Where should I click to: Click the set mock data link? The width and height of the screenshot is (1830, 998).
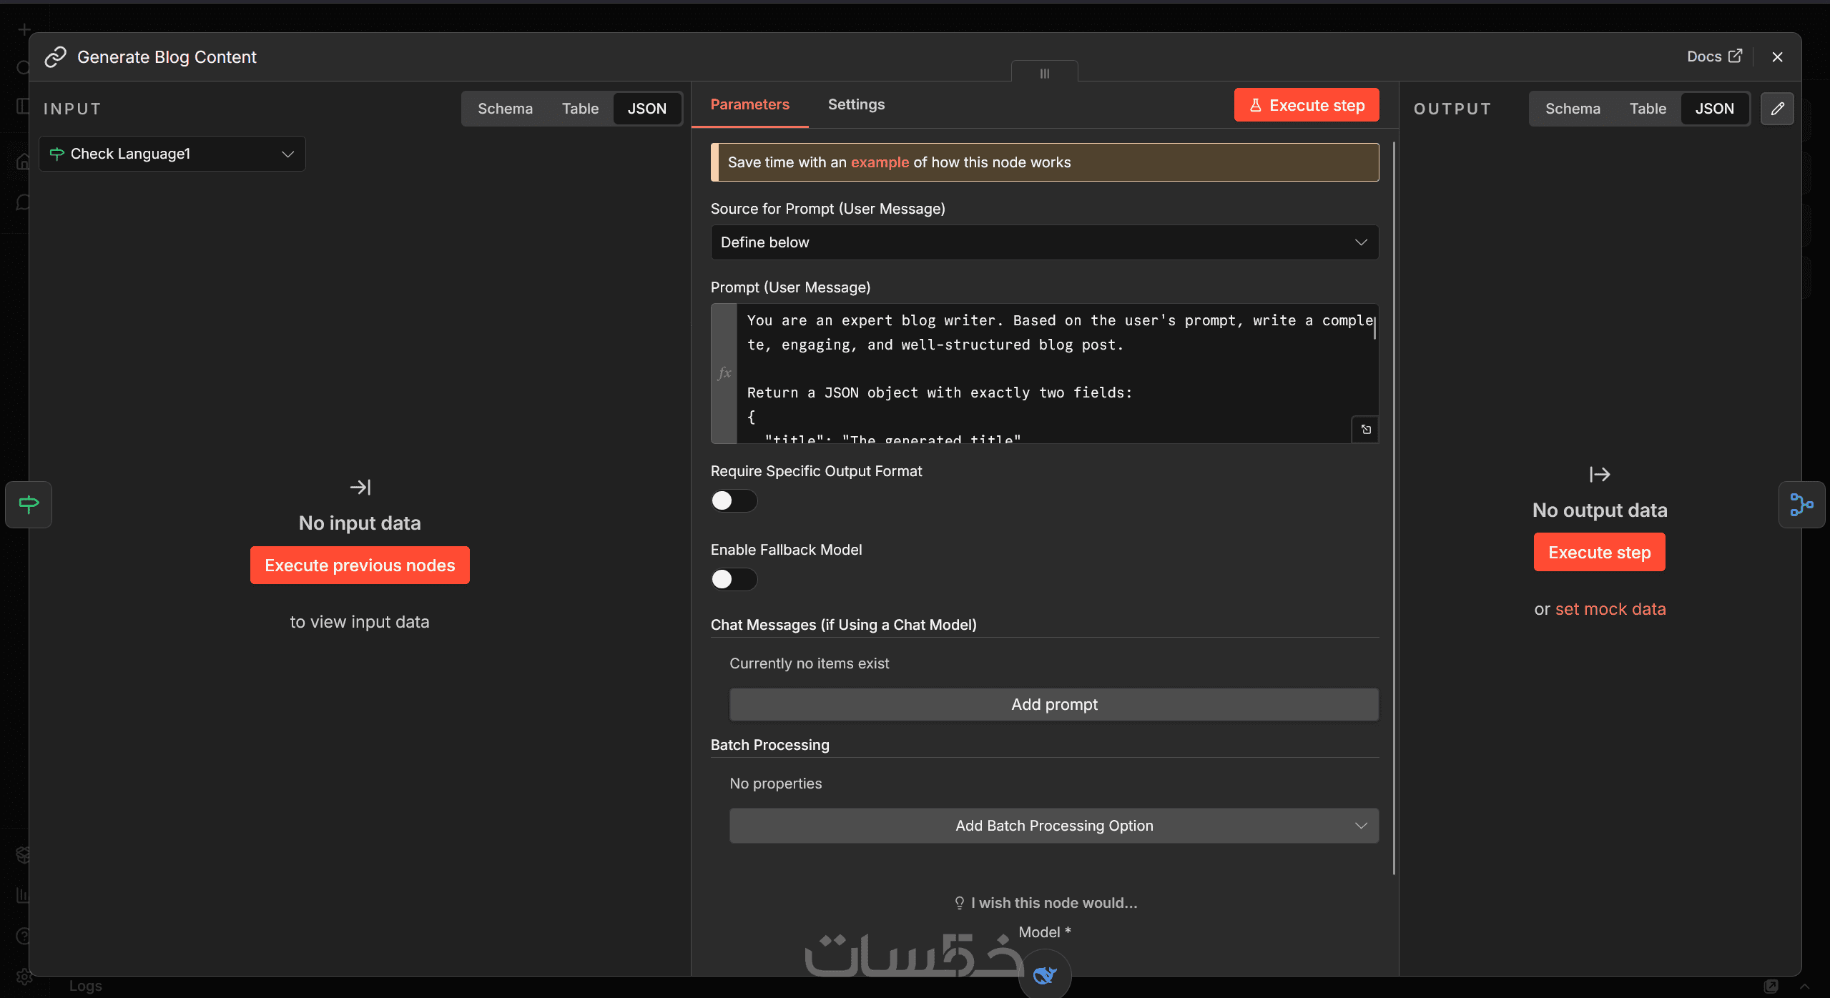1610,609
